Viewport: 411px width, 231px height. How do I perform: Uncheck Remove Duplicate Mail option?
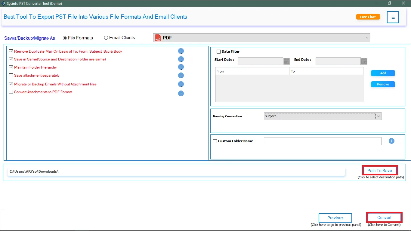pos(11,51)
